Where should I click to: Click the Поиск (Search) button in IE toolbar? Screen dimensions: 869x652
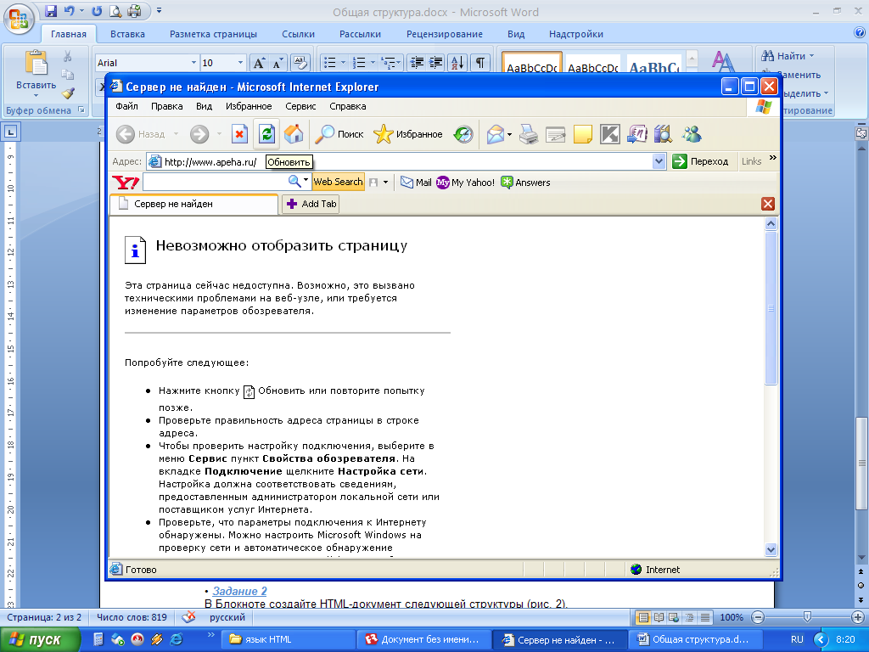tap(339, 133)
